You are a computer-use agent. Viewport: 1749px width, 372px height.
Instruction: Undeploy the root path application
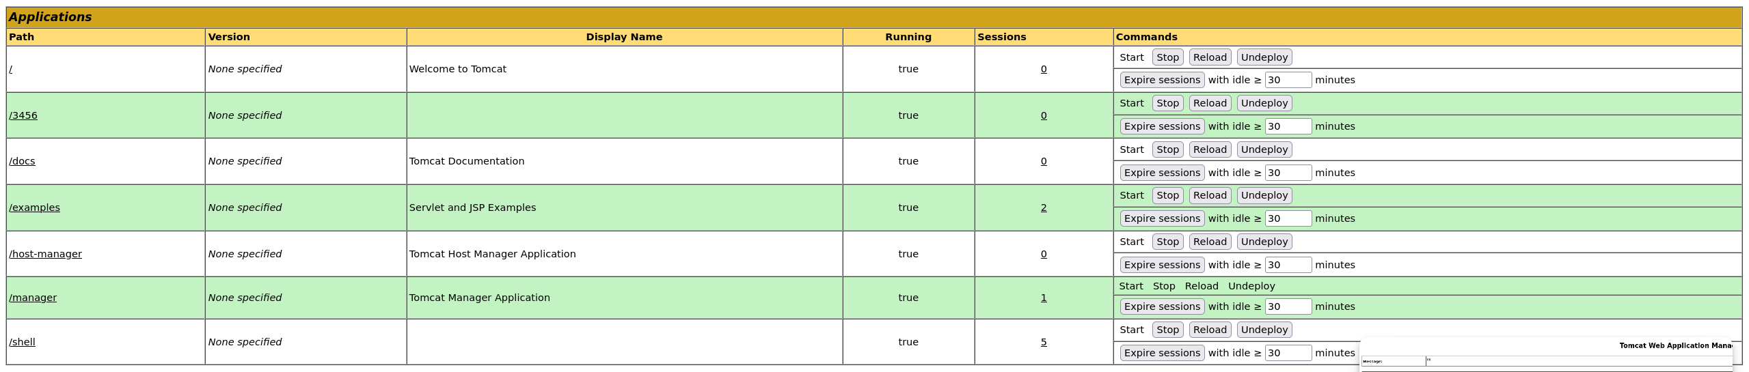1264,57
